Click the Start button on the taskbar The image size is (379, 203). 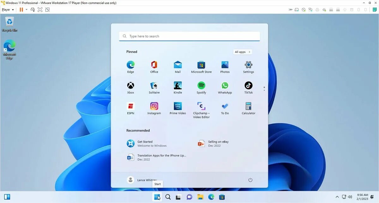157,197
